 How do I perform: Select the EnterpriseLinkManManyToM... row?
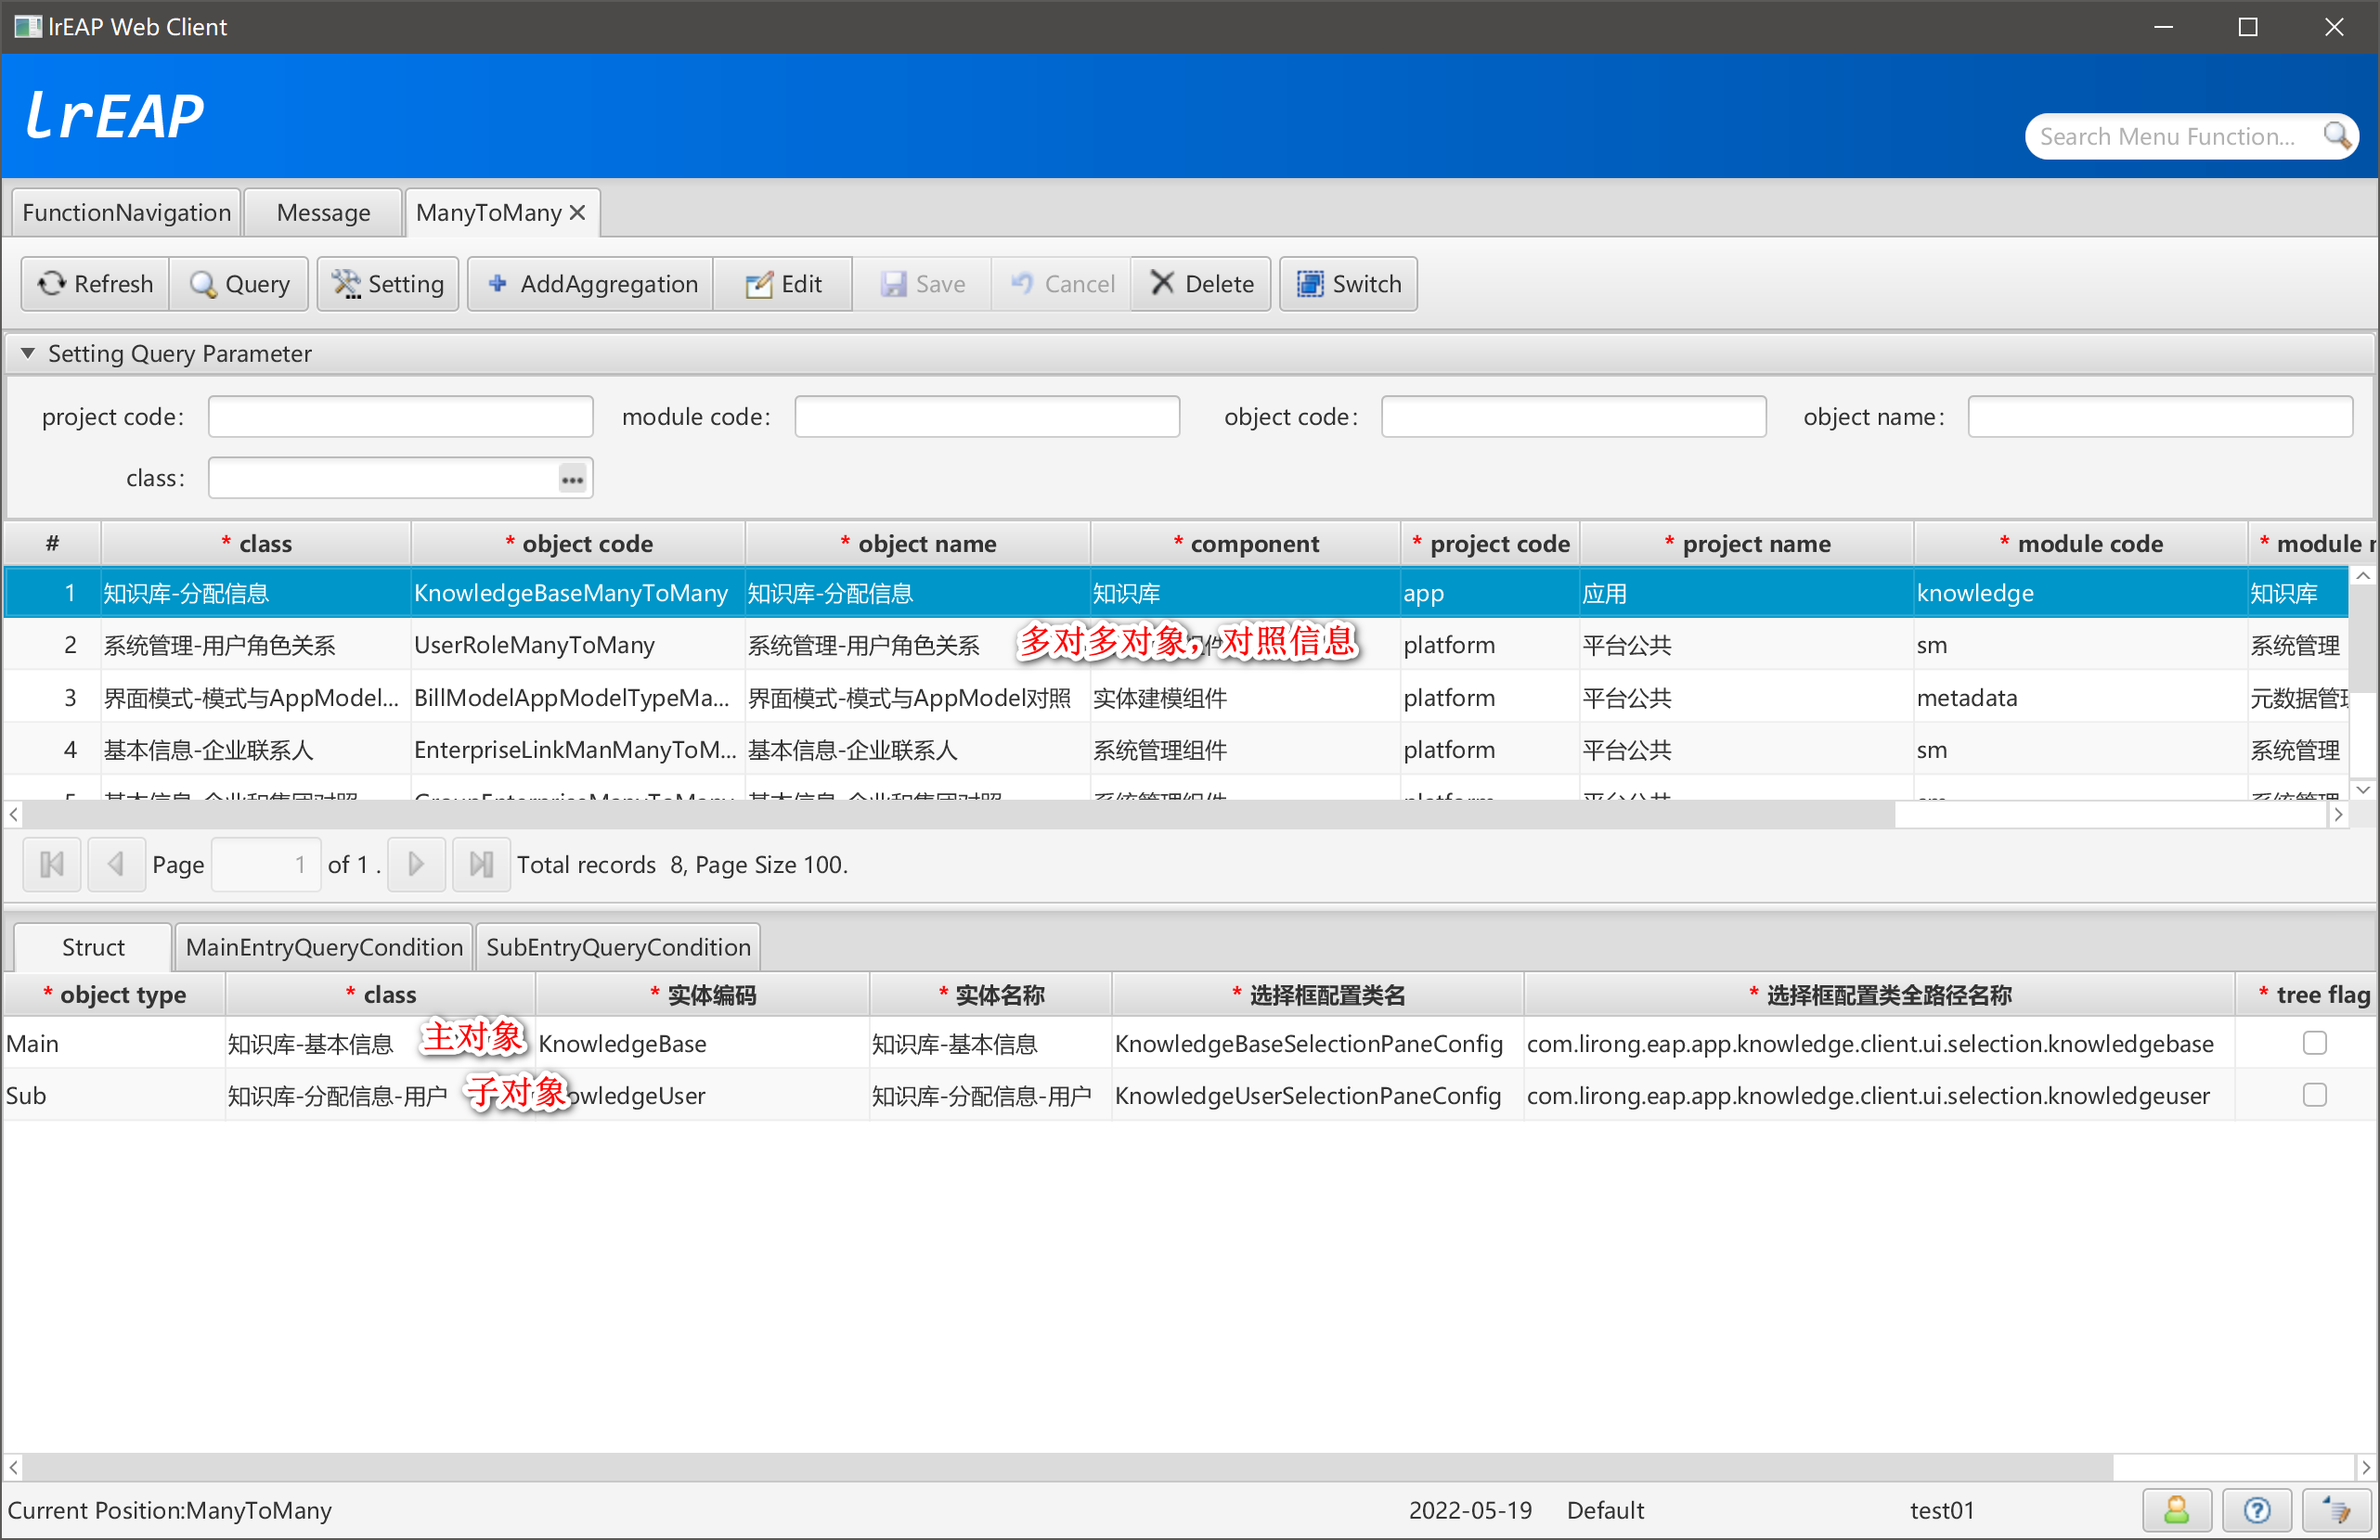click(1176, 750)
